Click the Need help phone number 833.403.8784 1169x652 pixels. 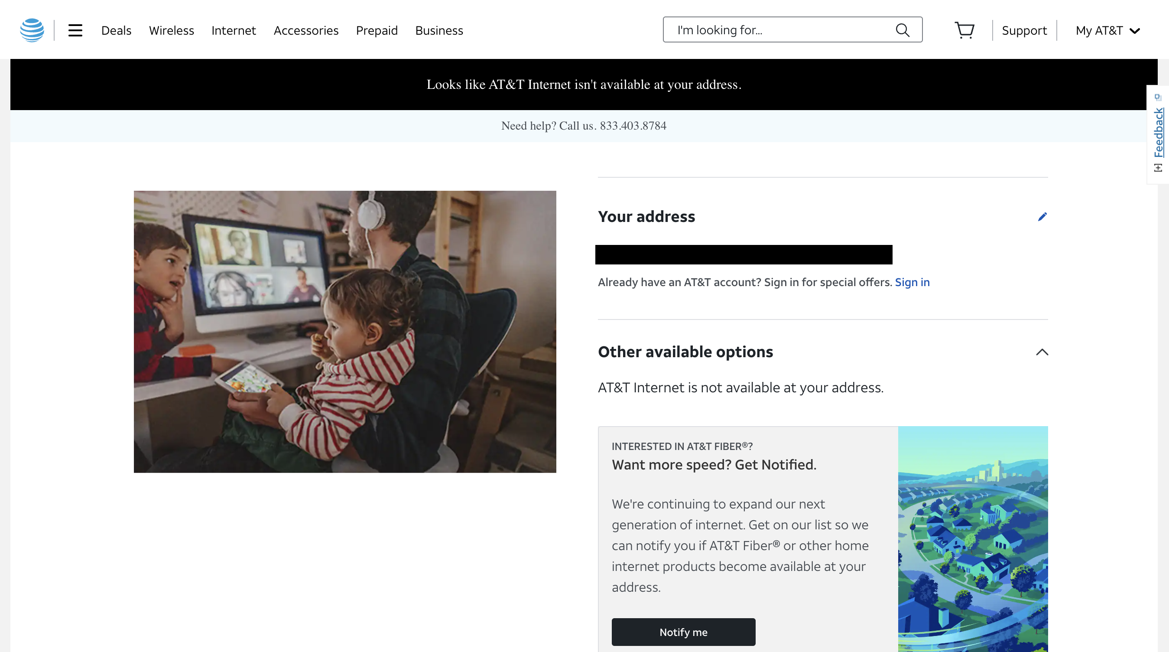tap(633, 126)
